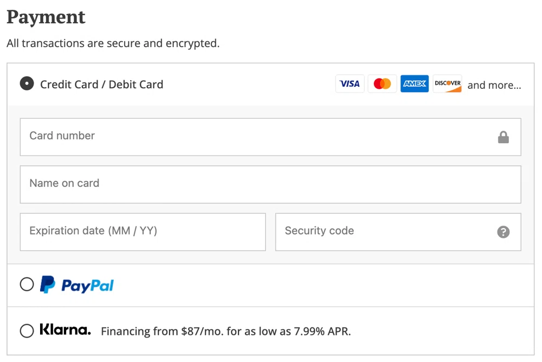Expand the Credit Card payment section

pyautogui.click(x=101, y=84)
